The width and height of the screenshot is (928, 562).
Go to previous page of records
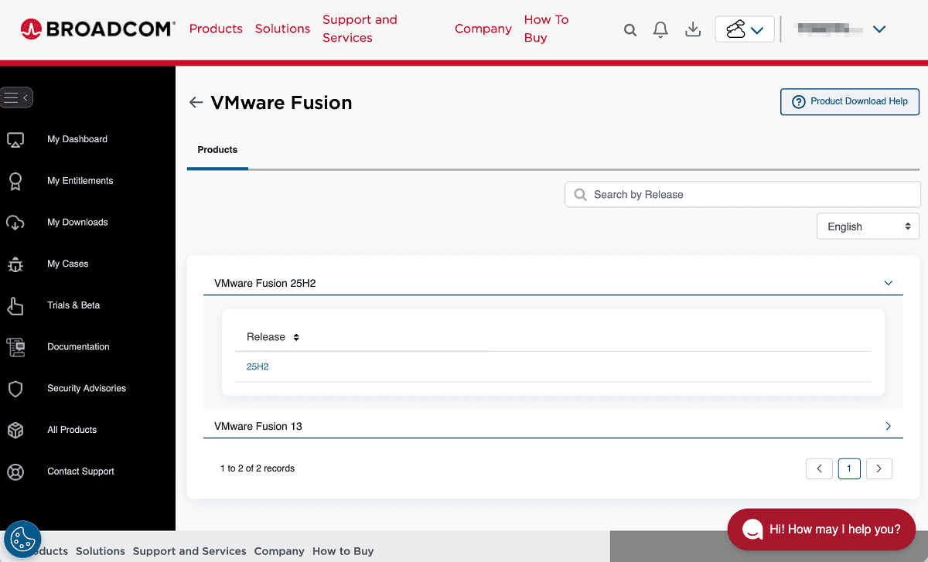pyautogui.click(x=819, y=468)
